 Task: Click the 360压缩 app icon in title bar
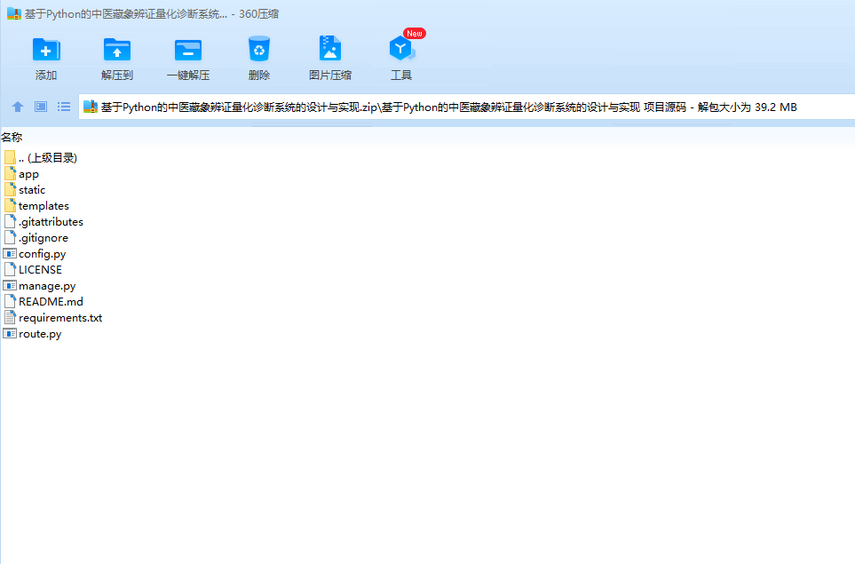[x=13, y=13]
